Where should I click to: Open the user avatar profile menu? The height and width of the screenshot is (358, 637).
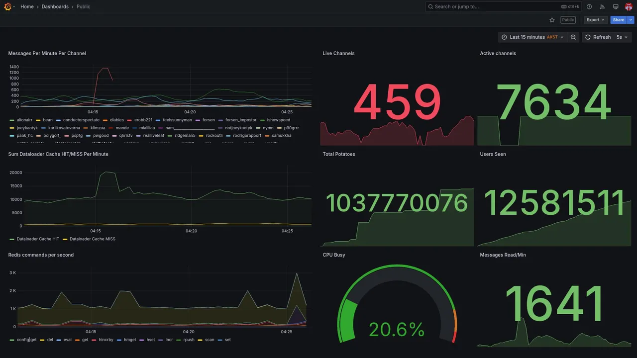click(x=629, y=6)
